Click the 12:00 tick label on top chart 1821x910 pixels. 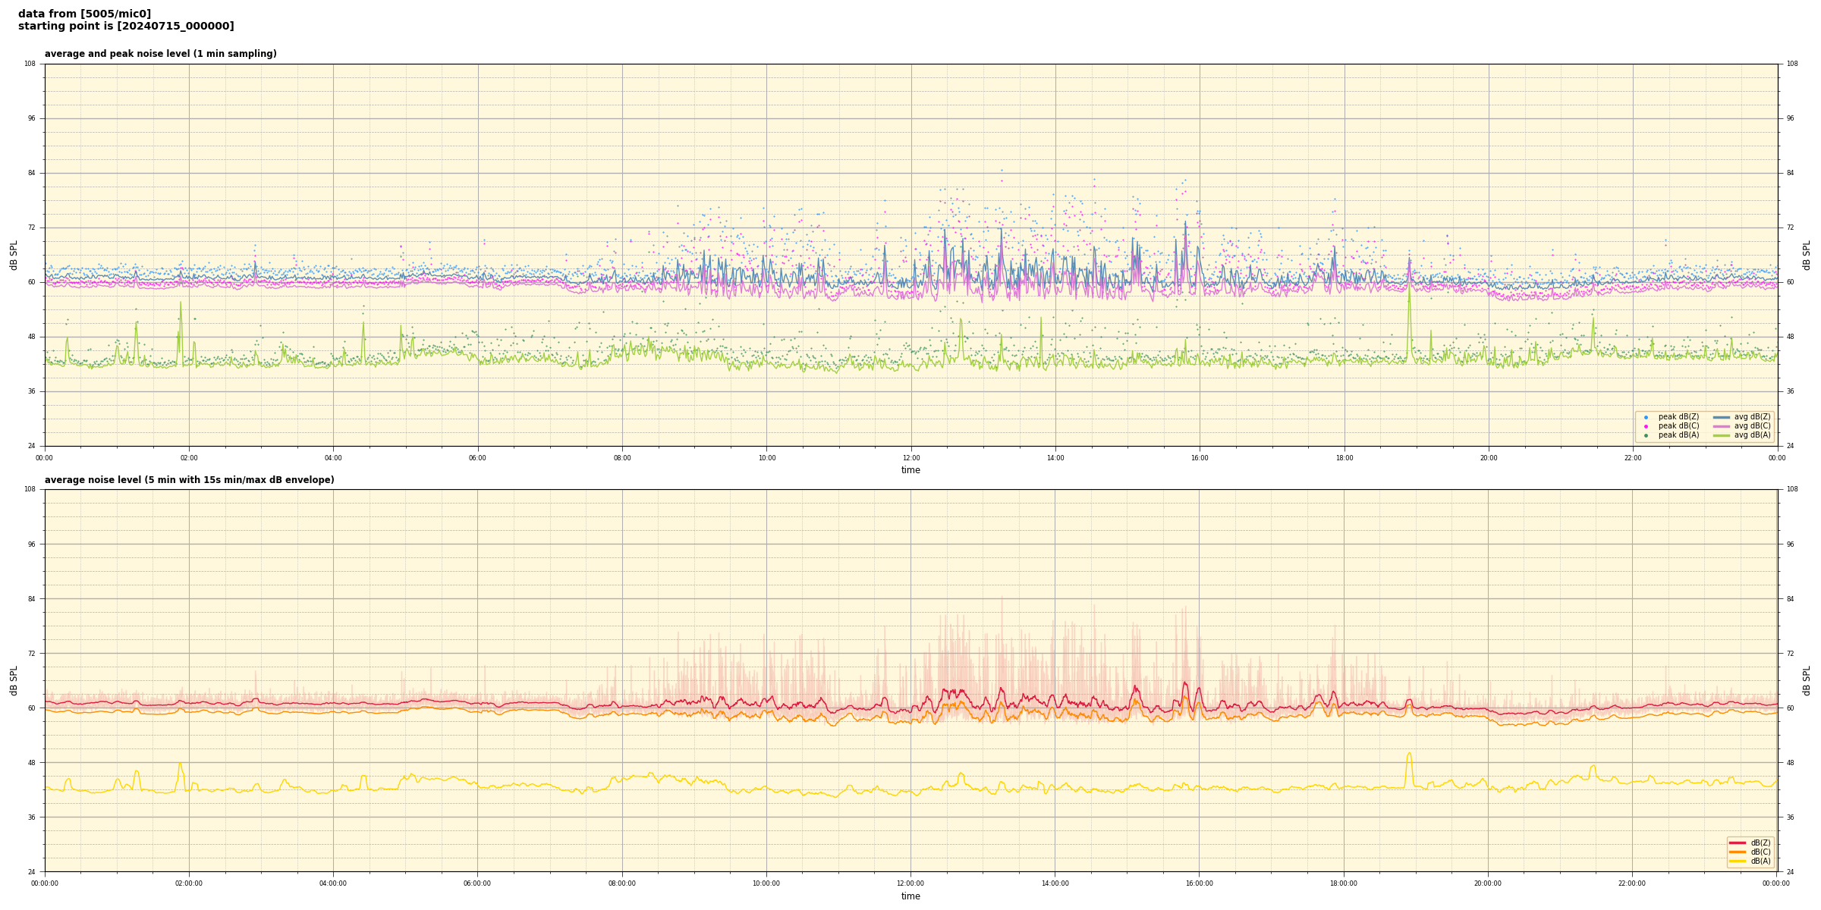tap(911, 458)
